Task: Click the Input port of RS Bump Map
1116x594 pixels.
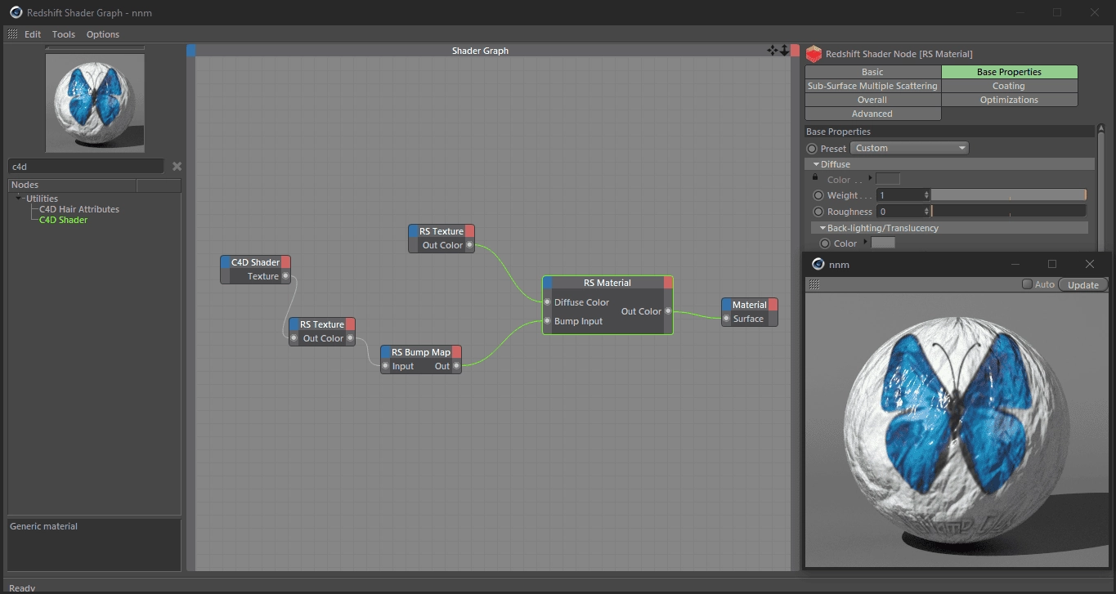Action: pyautogui.click(x=386, y=366)
